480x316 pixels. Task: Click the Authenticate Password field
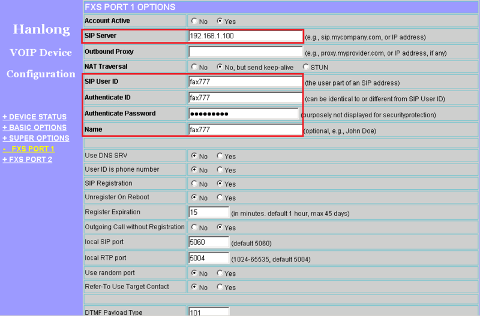click(x=244, y=114)
